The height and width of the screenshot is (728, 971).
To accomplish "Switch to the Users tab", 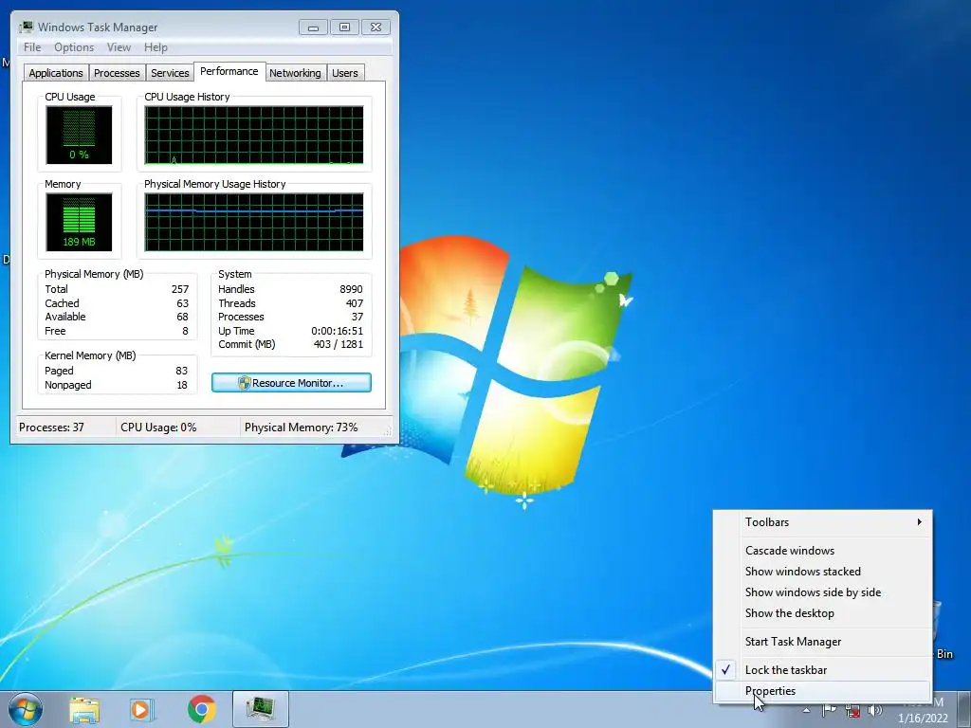I will click(x=344, y=73).
